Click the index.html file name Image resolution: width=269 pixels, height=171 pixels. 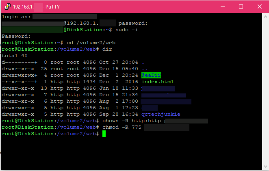[x=158, y=82]
